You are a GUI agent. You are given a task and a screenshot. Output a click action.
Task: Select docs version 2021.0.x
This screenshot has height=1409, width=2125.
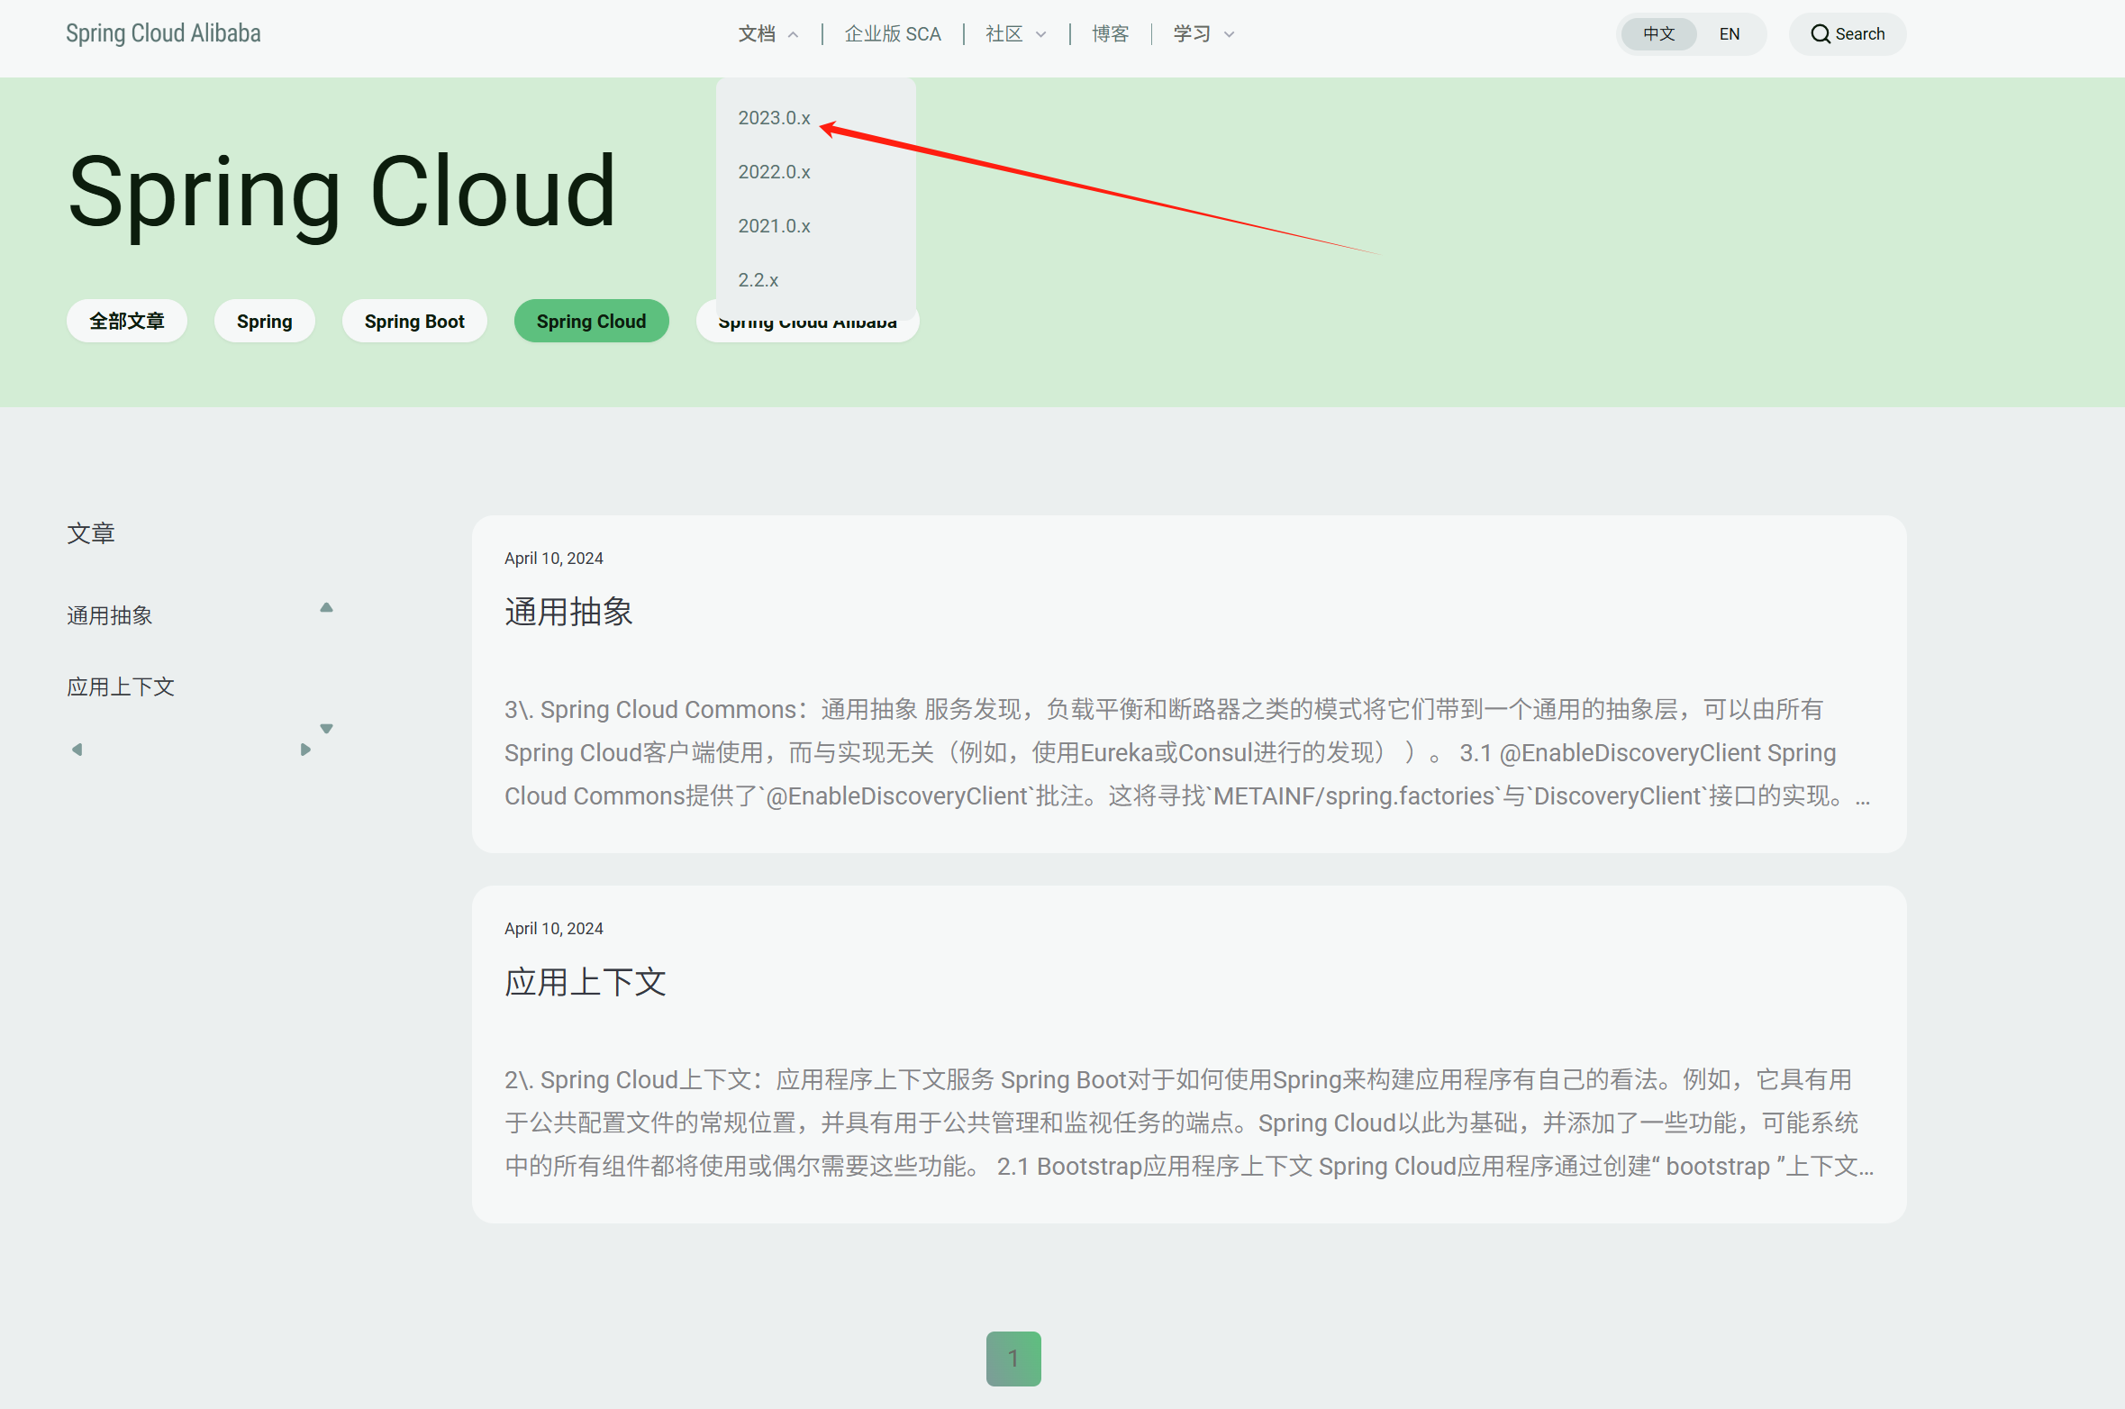click(x=774, y=226)
